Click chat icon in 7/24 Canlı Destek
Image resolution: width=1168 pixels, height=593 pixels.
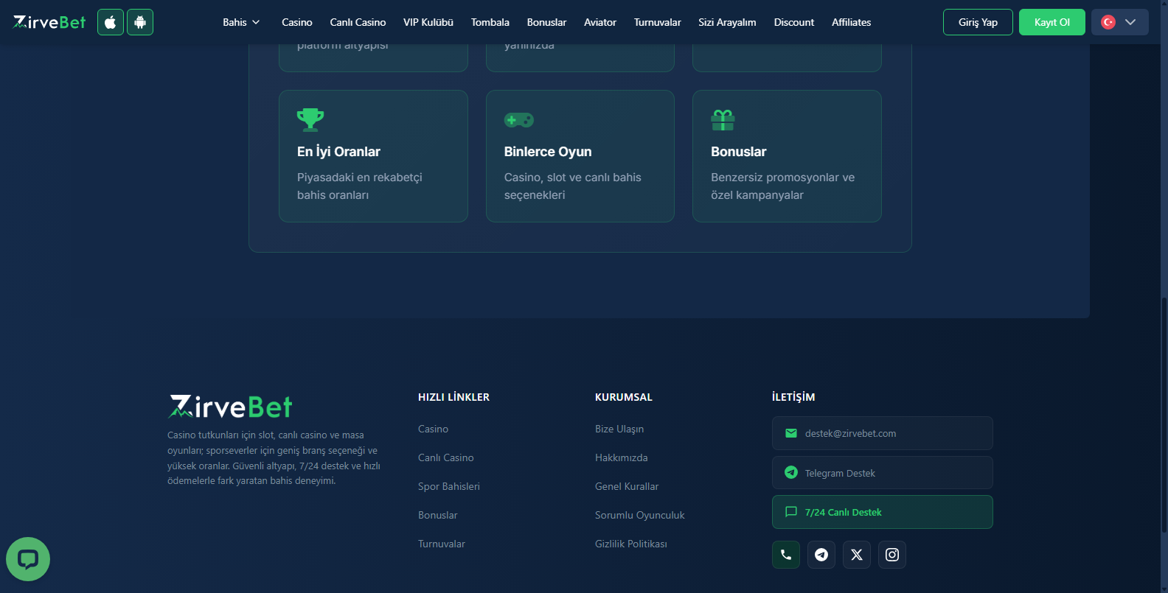click(791, 512)
